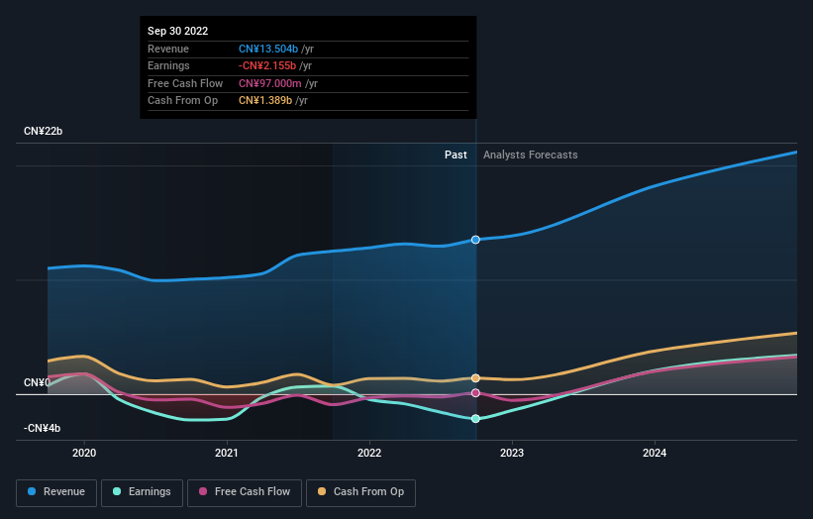The image size is (813, 519).
Task: Click the teal Earnings data point marker
Action: (x=475, y=418)
